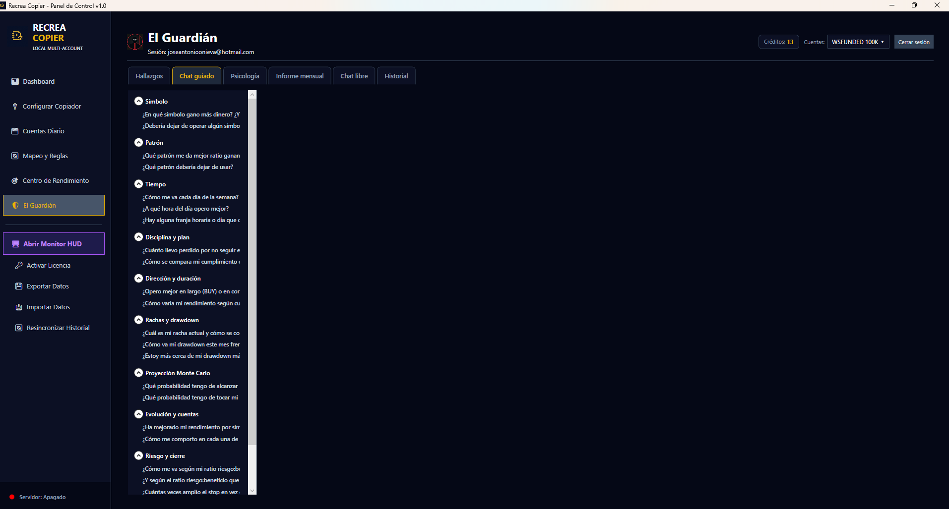Collapse the Patrón question group

[138, 142]
